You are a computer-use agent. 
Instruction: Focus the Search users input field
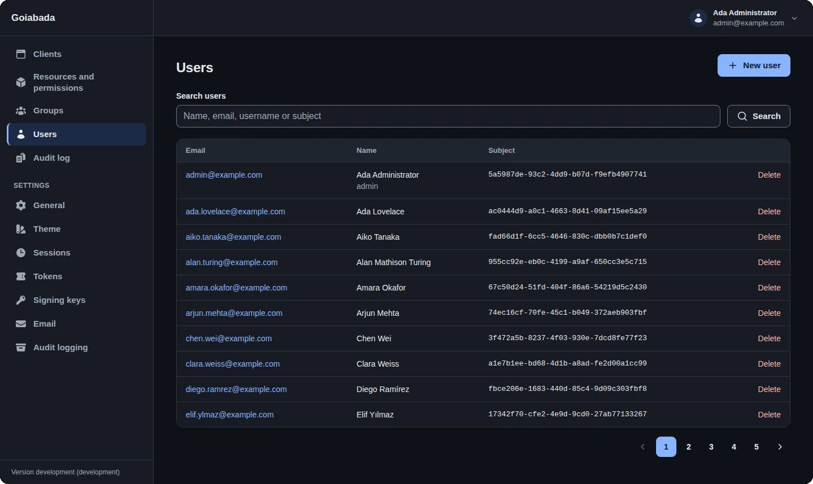448,116
